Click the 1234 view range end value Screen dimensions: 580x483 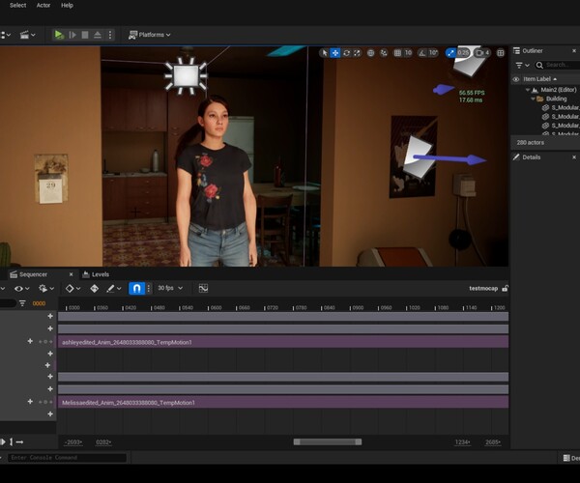pos(462,442)
